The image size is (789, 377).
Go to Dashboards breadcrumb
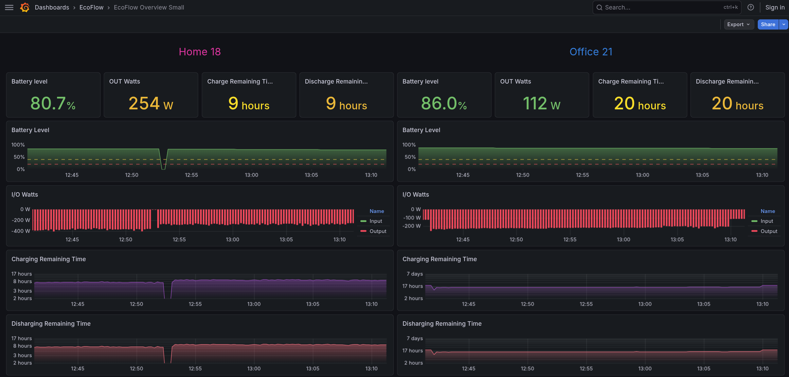click(x=52, y=7)
